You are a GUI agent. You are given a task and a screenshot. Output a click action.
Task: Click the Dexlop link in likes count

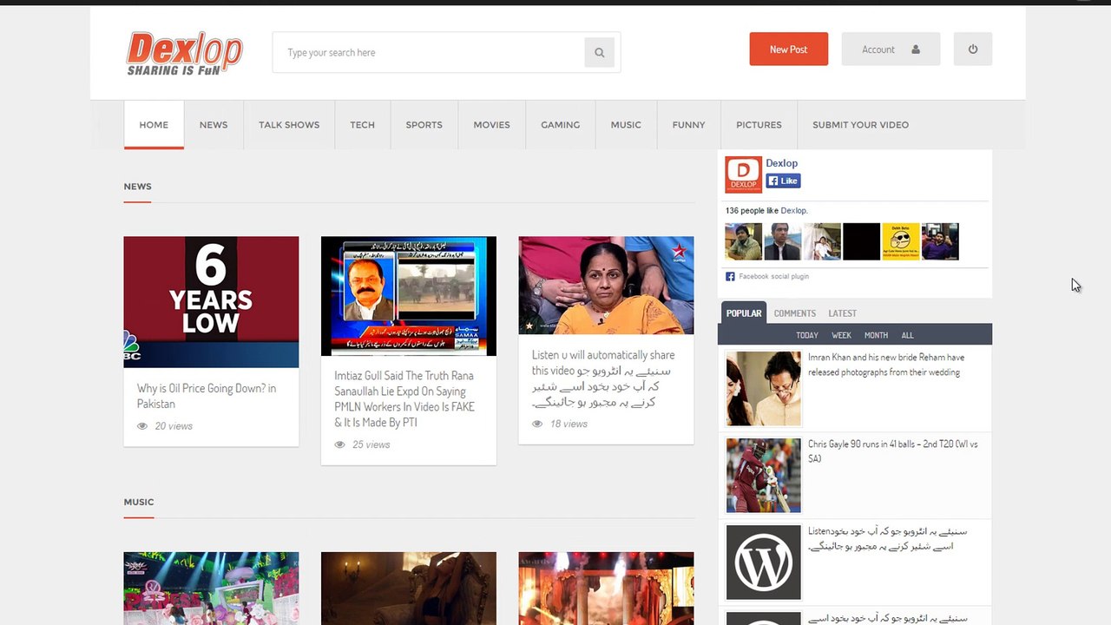793,211
